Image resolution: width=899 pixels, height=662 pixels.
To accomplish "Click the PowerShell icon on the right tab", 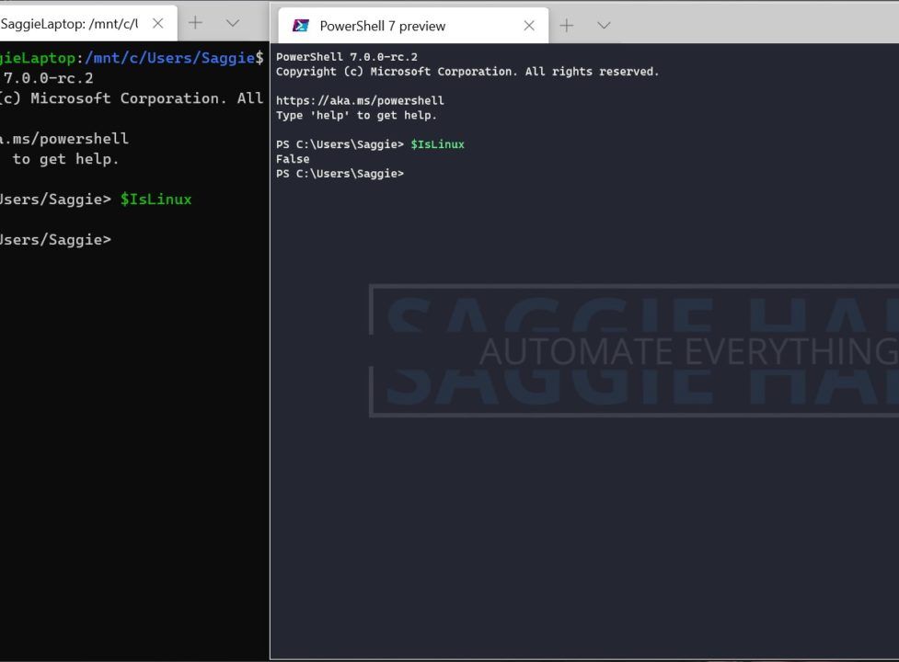I will 301,26.
